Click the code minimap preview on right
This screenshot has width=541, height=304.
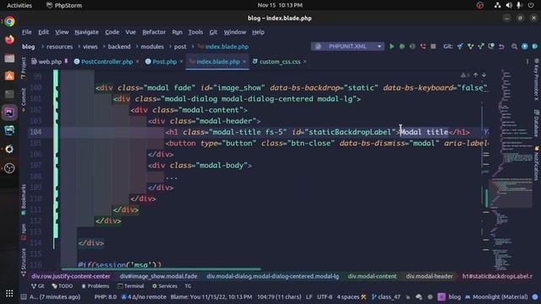[x=512, y=169]
